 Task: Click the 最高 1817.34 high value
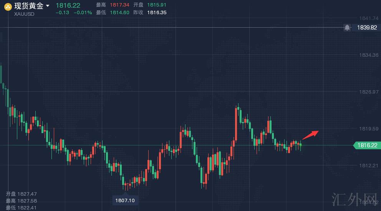[x=119, y=5]
